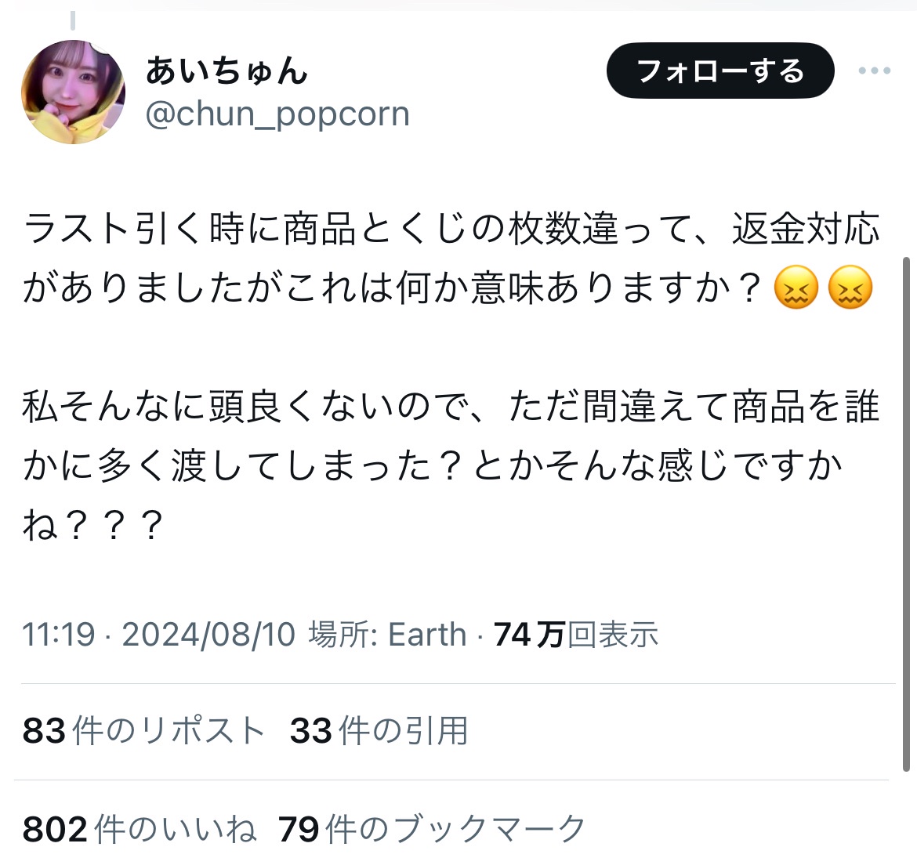
Task: Open the three-dot more options menu
Action: click(875, 71)
